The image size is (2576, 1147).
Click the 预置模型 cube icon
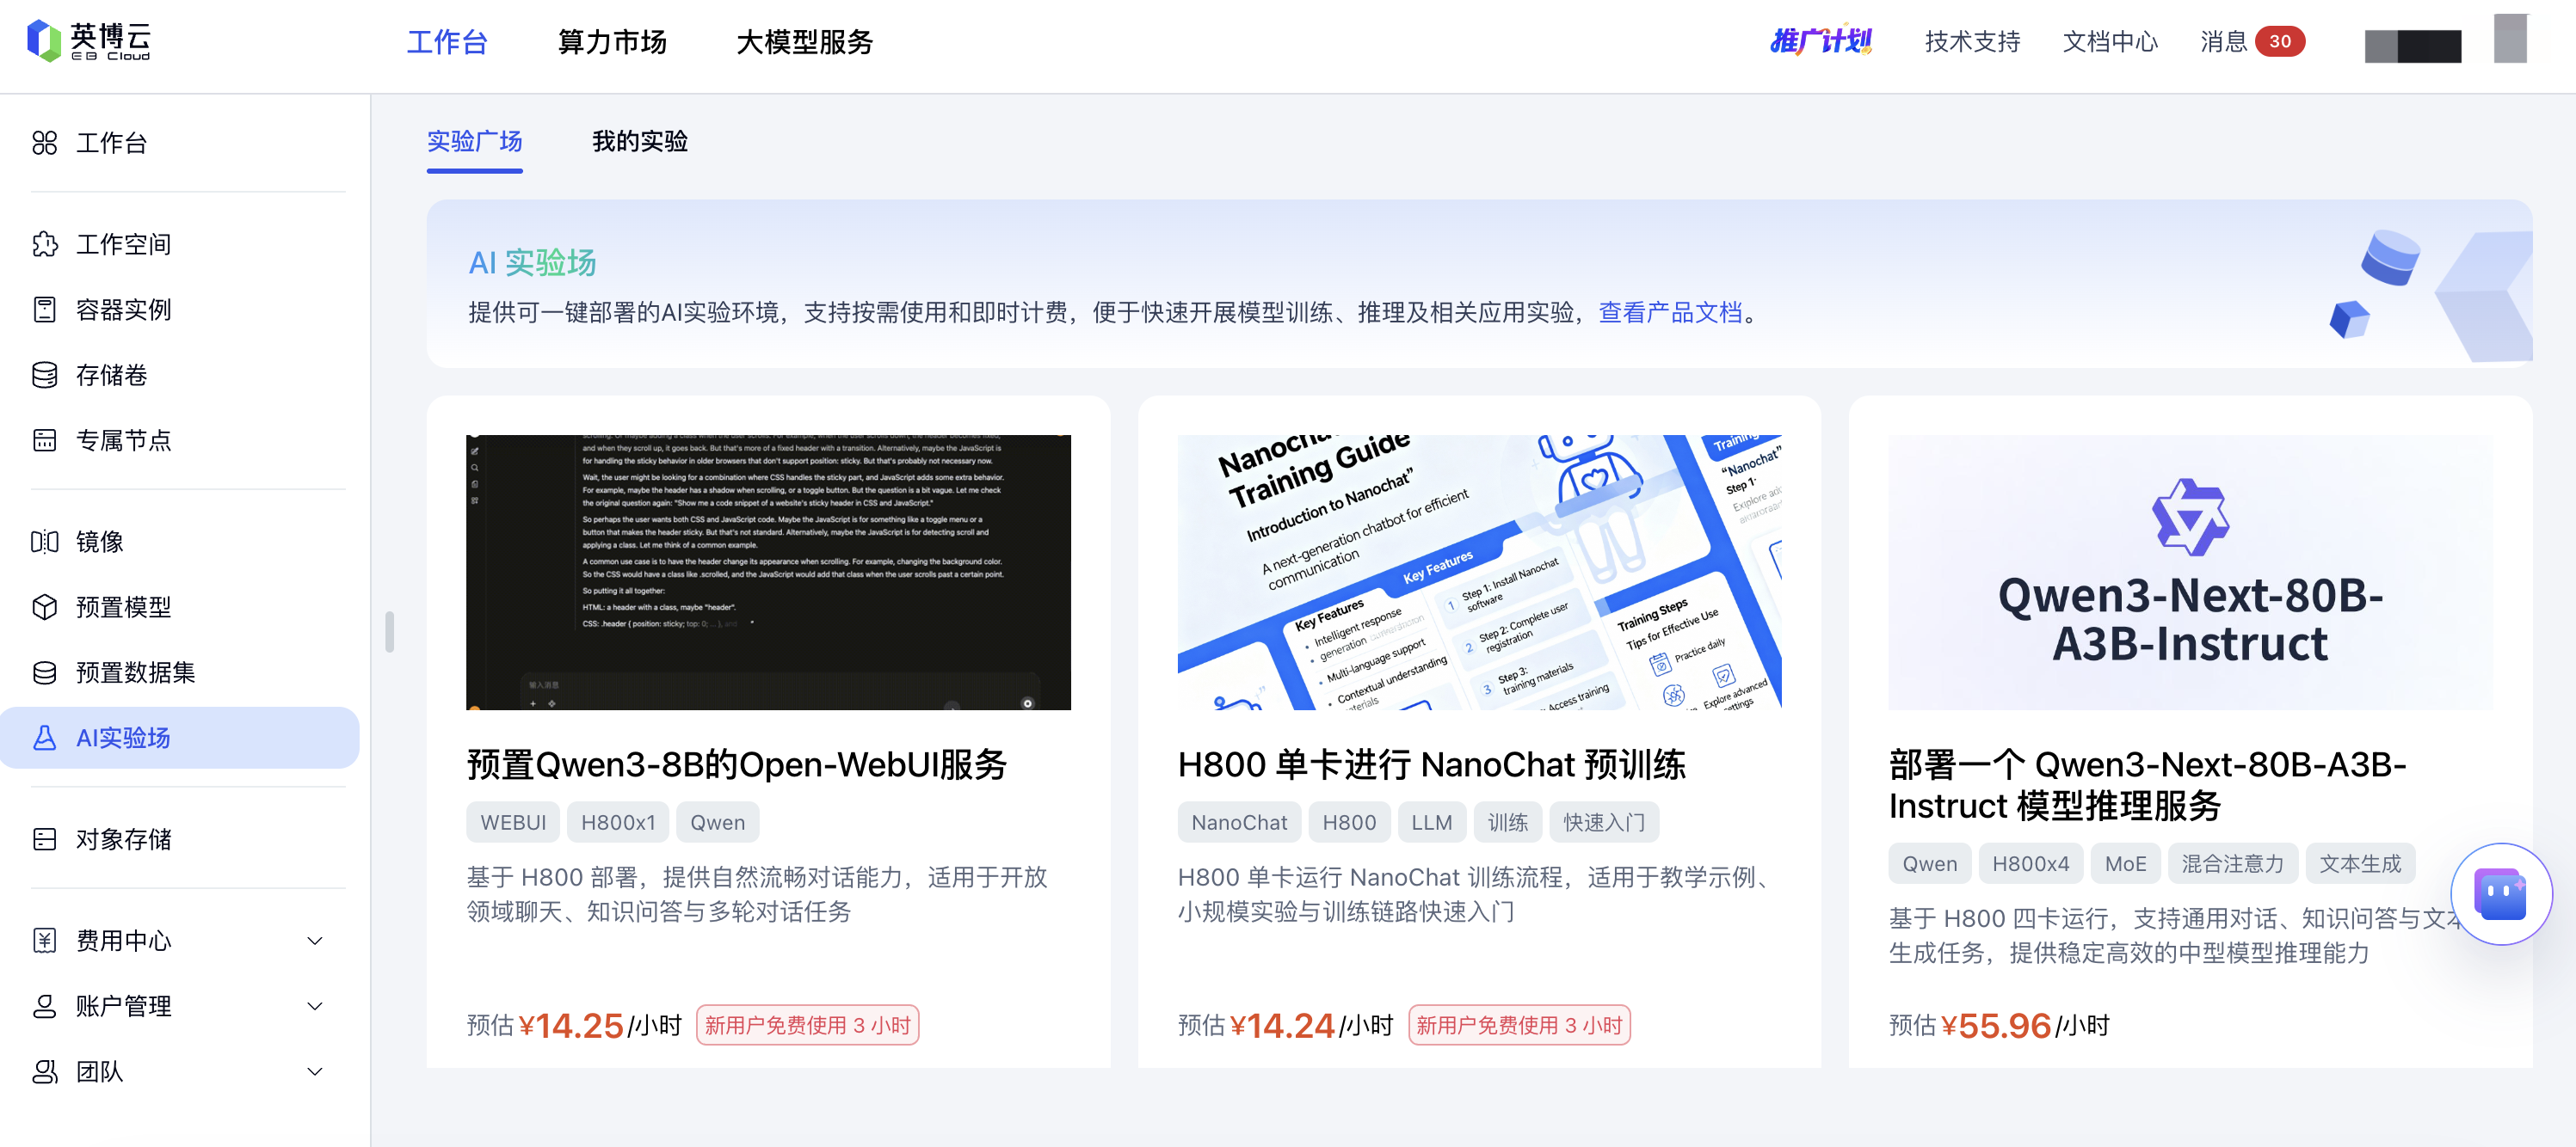tap(44, 606)
